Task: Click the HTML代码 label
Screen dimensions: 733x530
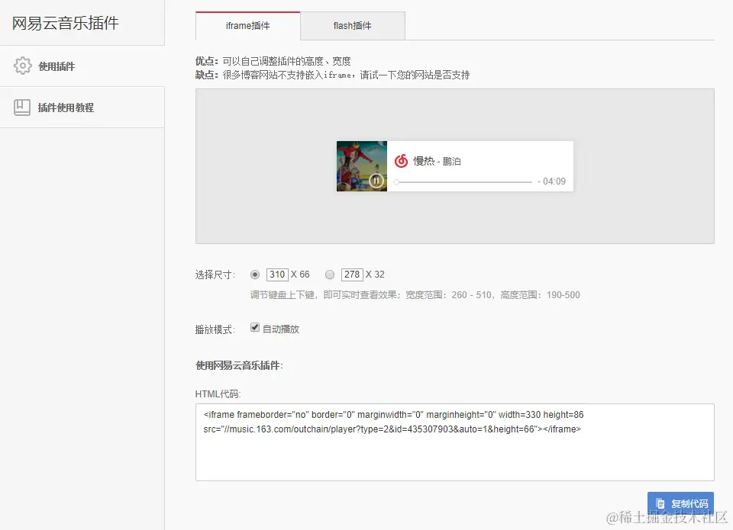Action: [x=218, y=394]
